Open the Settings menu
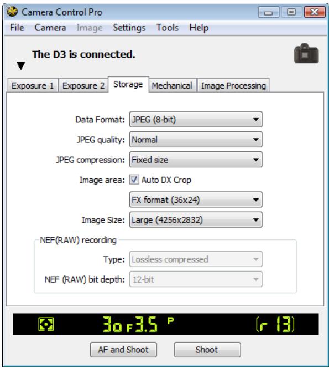This screenshot has height=368, width=329. 129,28
